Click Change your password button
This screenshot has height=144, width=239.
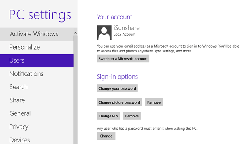click(x=117, y=88)
